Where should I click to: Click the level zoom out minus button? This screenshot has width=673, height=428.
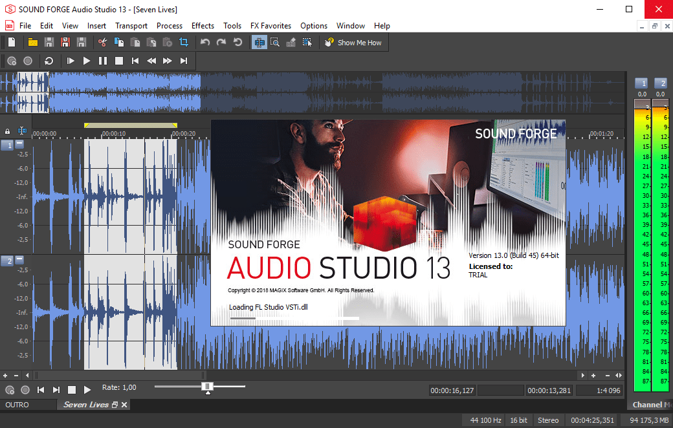[x=16, y=375]
